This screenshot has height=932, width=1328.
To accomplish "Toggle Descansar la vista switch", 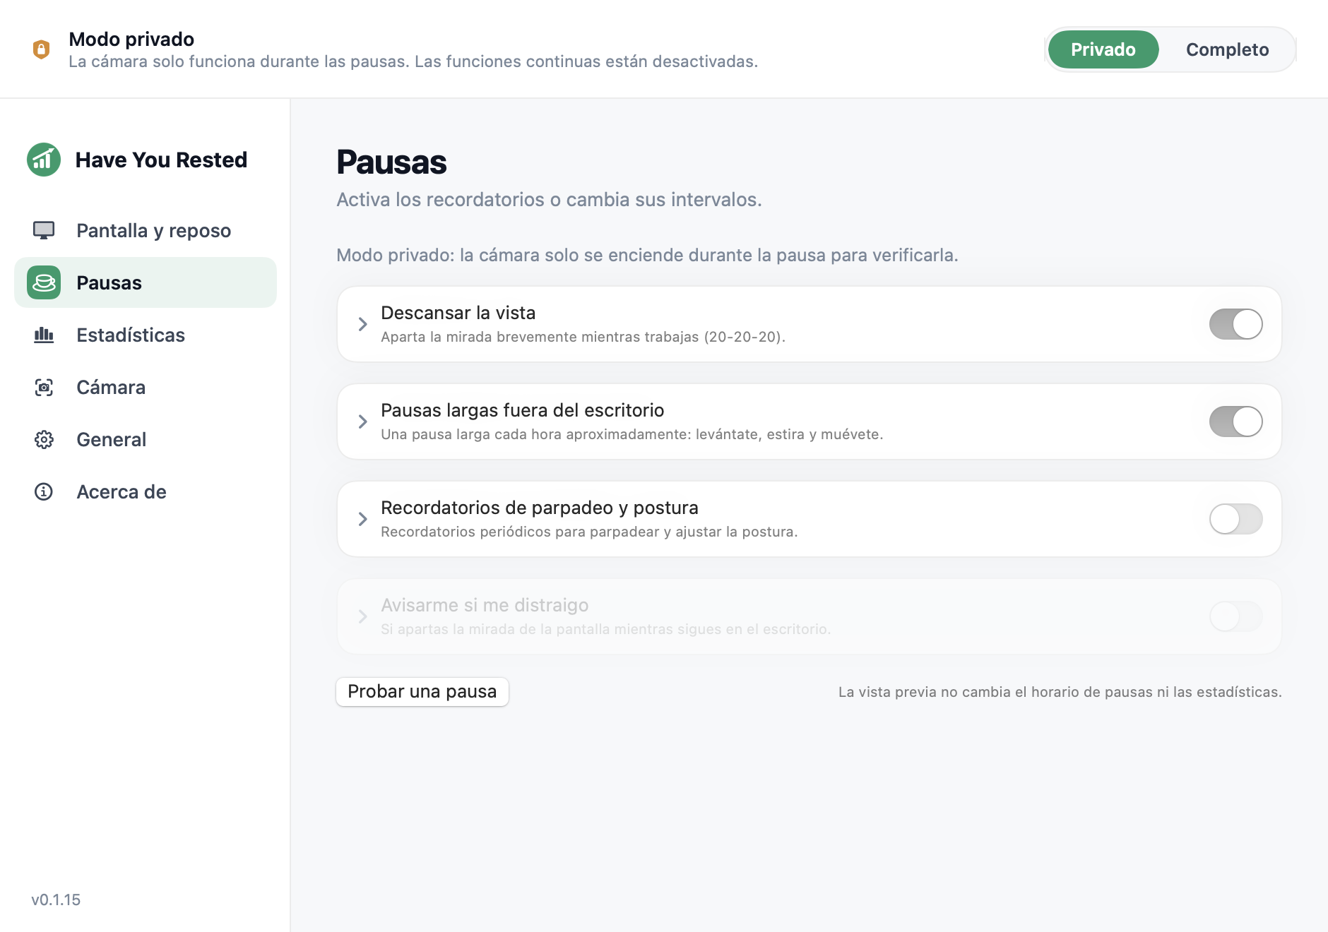I will point(1235,324).
